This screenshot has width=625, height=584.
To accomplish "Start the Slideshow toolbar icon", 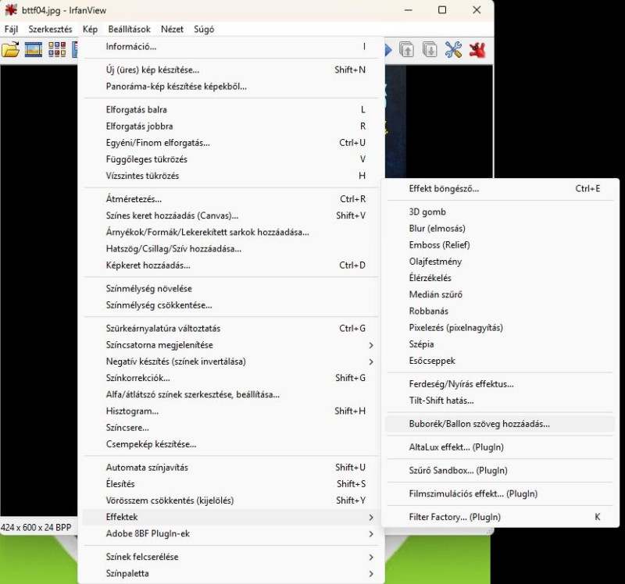I will tap(34, 50).
